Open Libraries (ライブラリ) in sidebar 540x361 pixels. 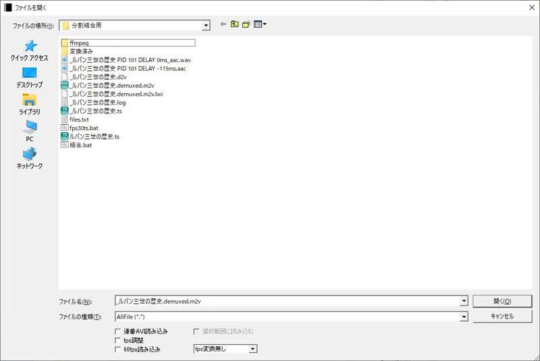pyautogui.click(x=29, y=104)
